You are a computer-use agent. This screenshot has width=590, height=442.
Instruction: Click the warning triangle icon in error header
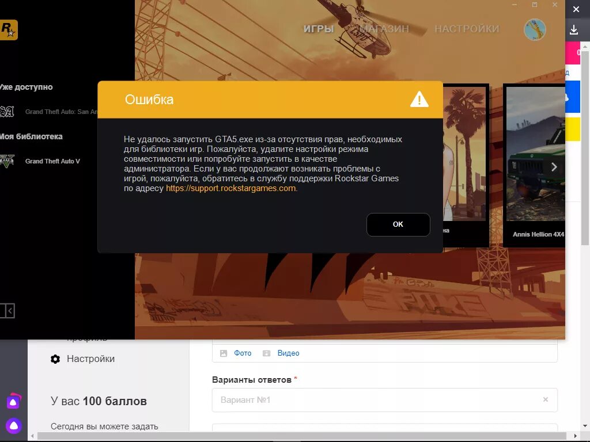click(419, 100)
